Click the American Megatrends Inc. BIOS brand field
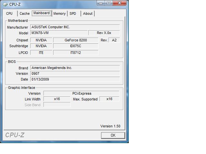This screenshot has height=154, width=206. pos(75,68)
